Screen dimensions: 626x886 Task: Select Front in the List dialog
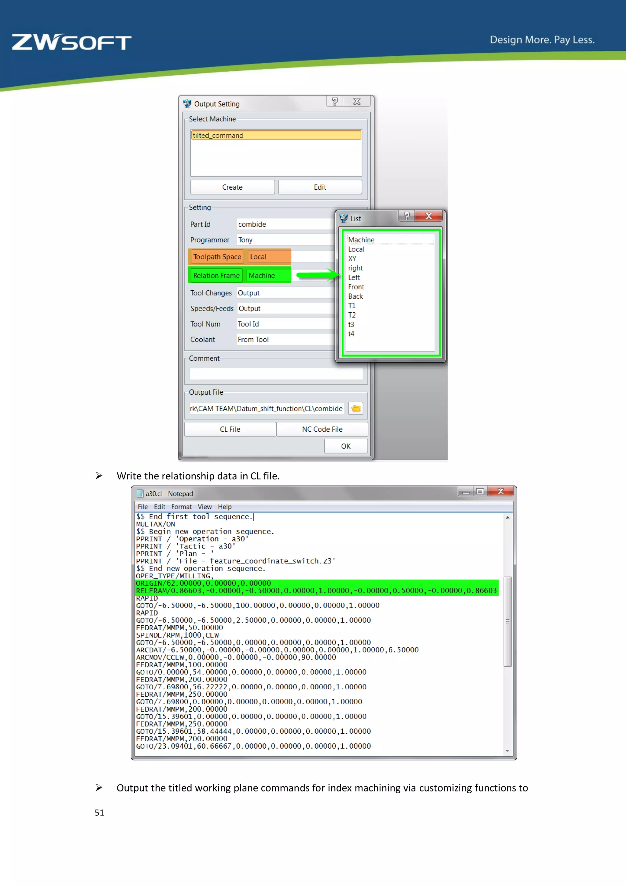point(390,287)
